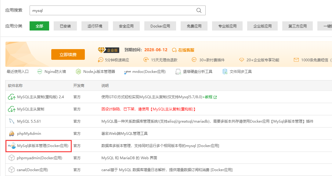Viewport: 332px width, 176px height.
Task: Click the cloud icon of deprecated MySQL主从复制
Action: pos(11,110)
